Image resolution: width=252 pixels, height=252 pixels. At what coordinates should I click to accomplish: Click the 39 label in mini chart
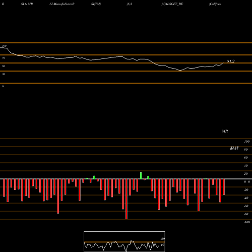pyautogui.click(x=163, y=239)
